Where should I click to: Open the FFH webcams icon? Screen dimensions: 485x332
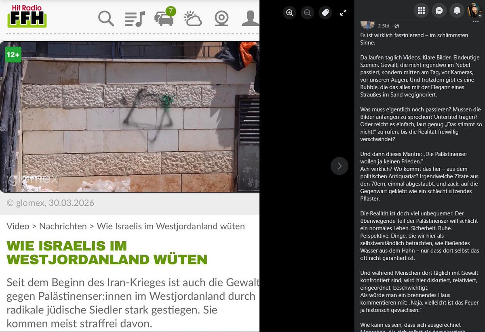click(222, 19)
